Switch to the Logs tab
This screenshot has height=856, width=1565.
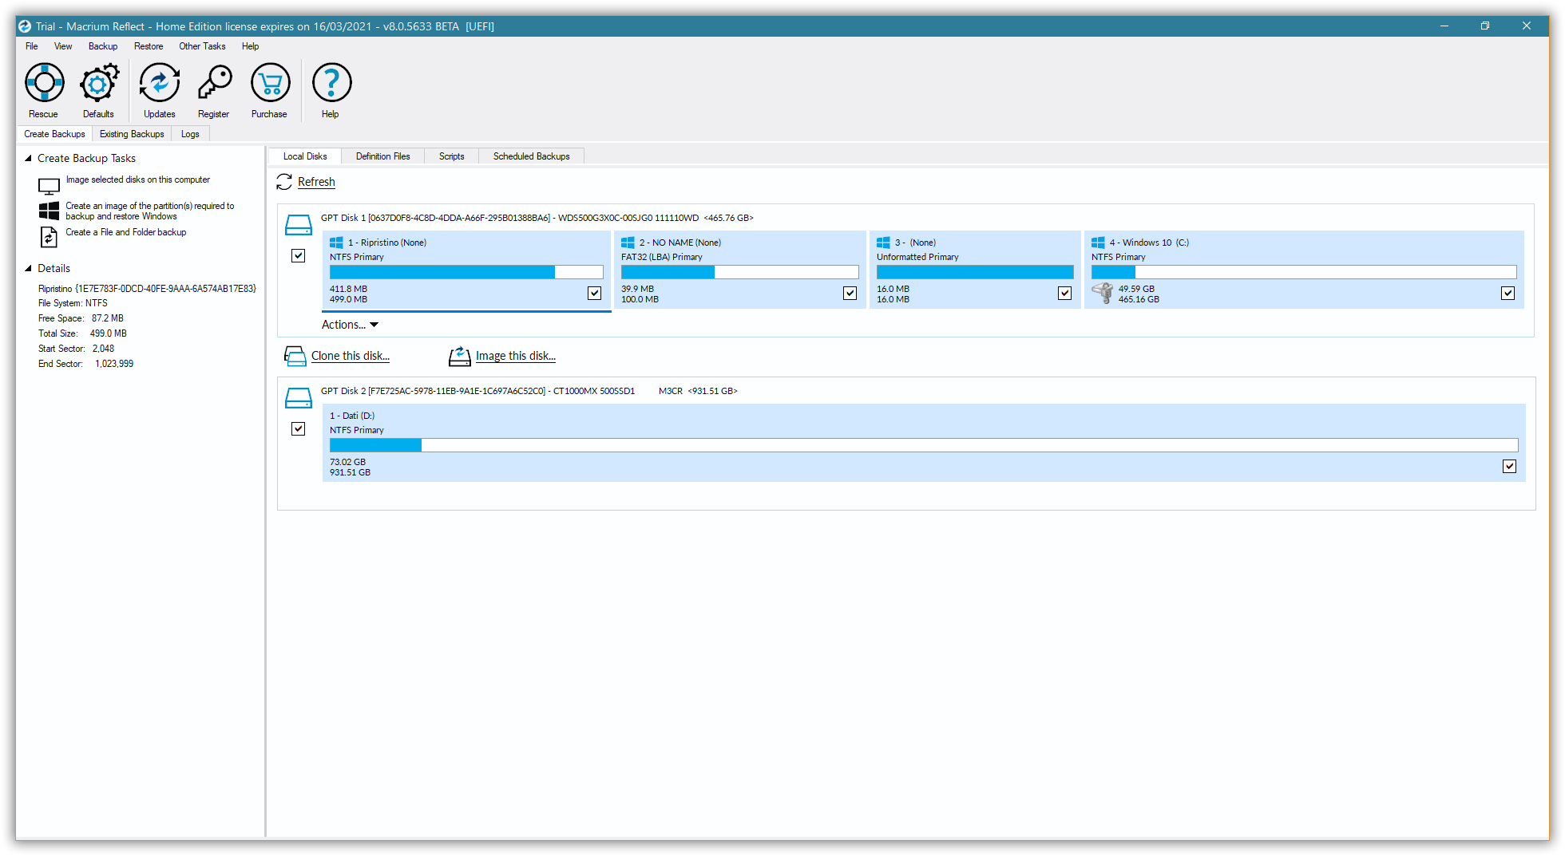(x=190, y=134)
